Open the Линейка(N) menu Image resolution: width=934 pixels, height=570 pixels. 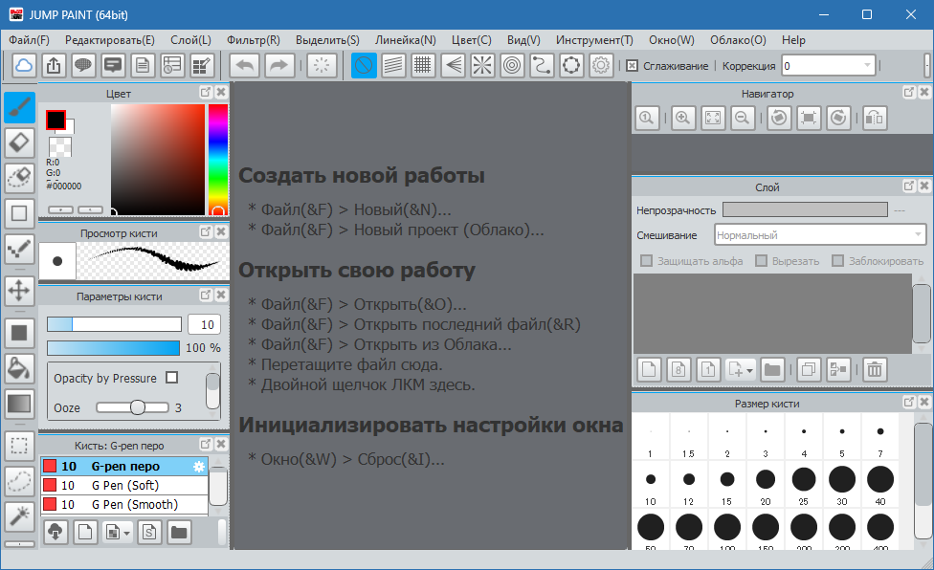click(406, 40)
